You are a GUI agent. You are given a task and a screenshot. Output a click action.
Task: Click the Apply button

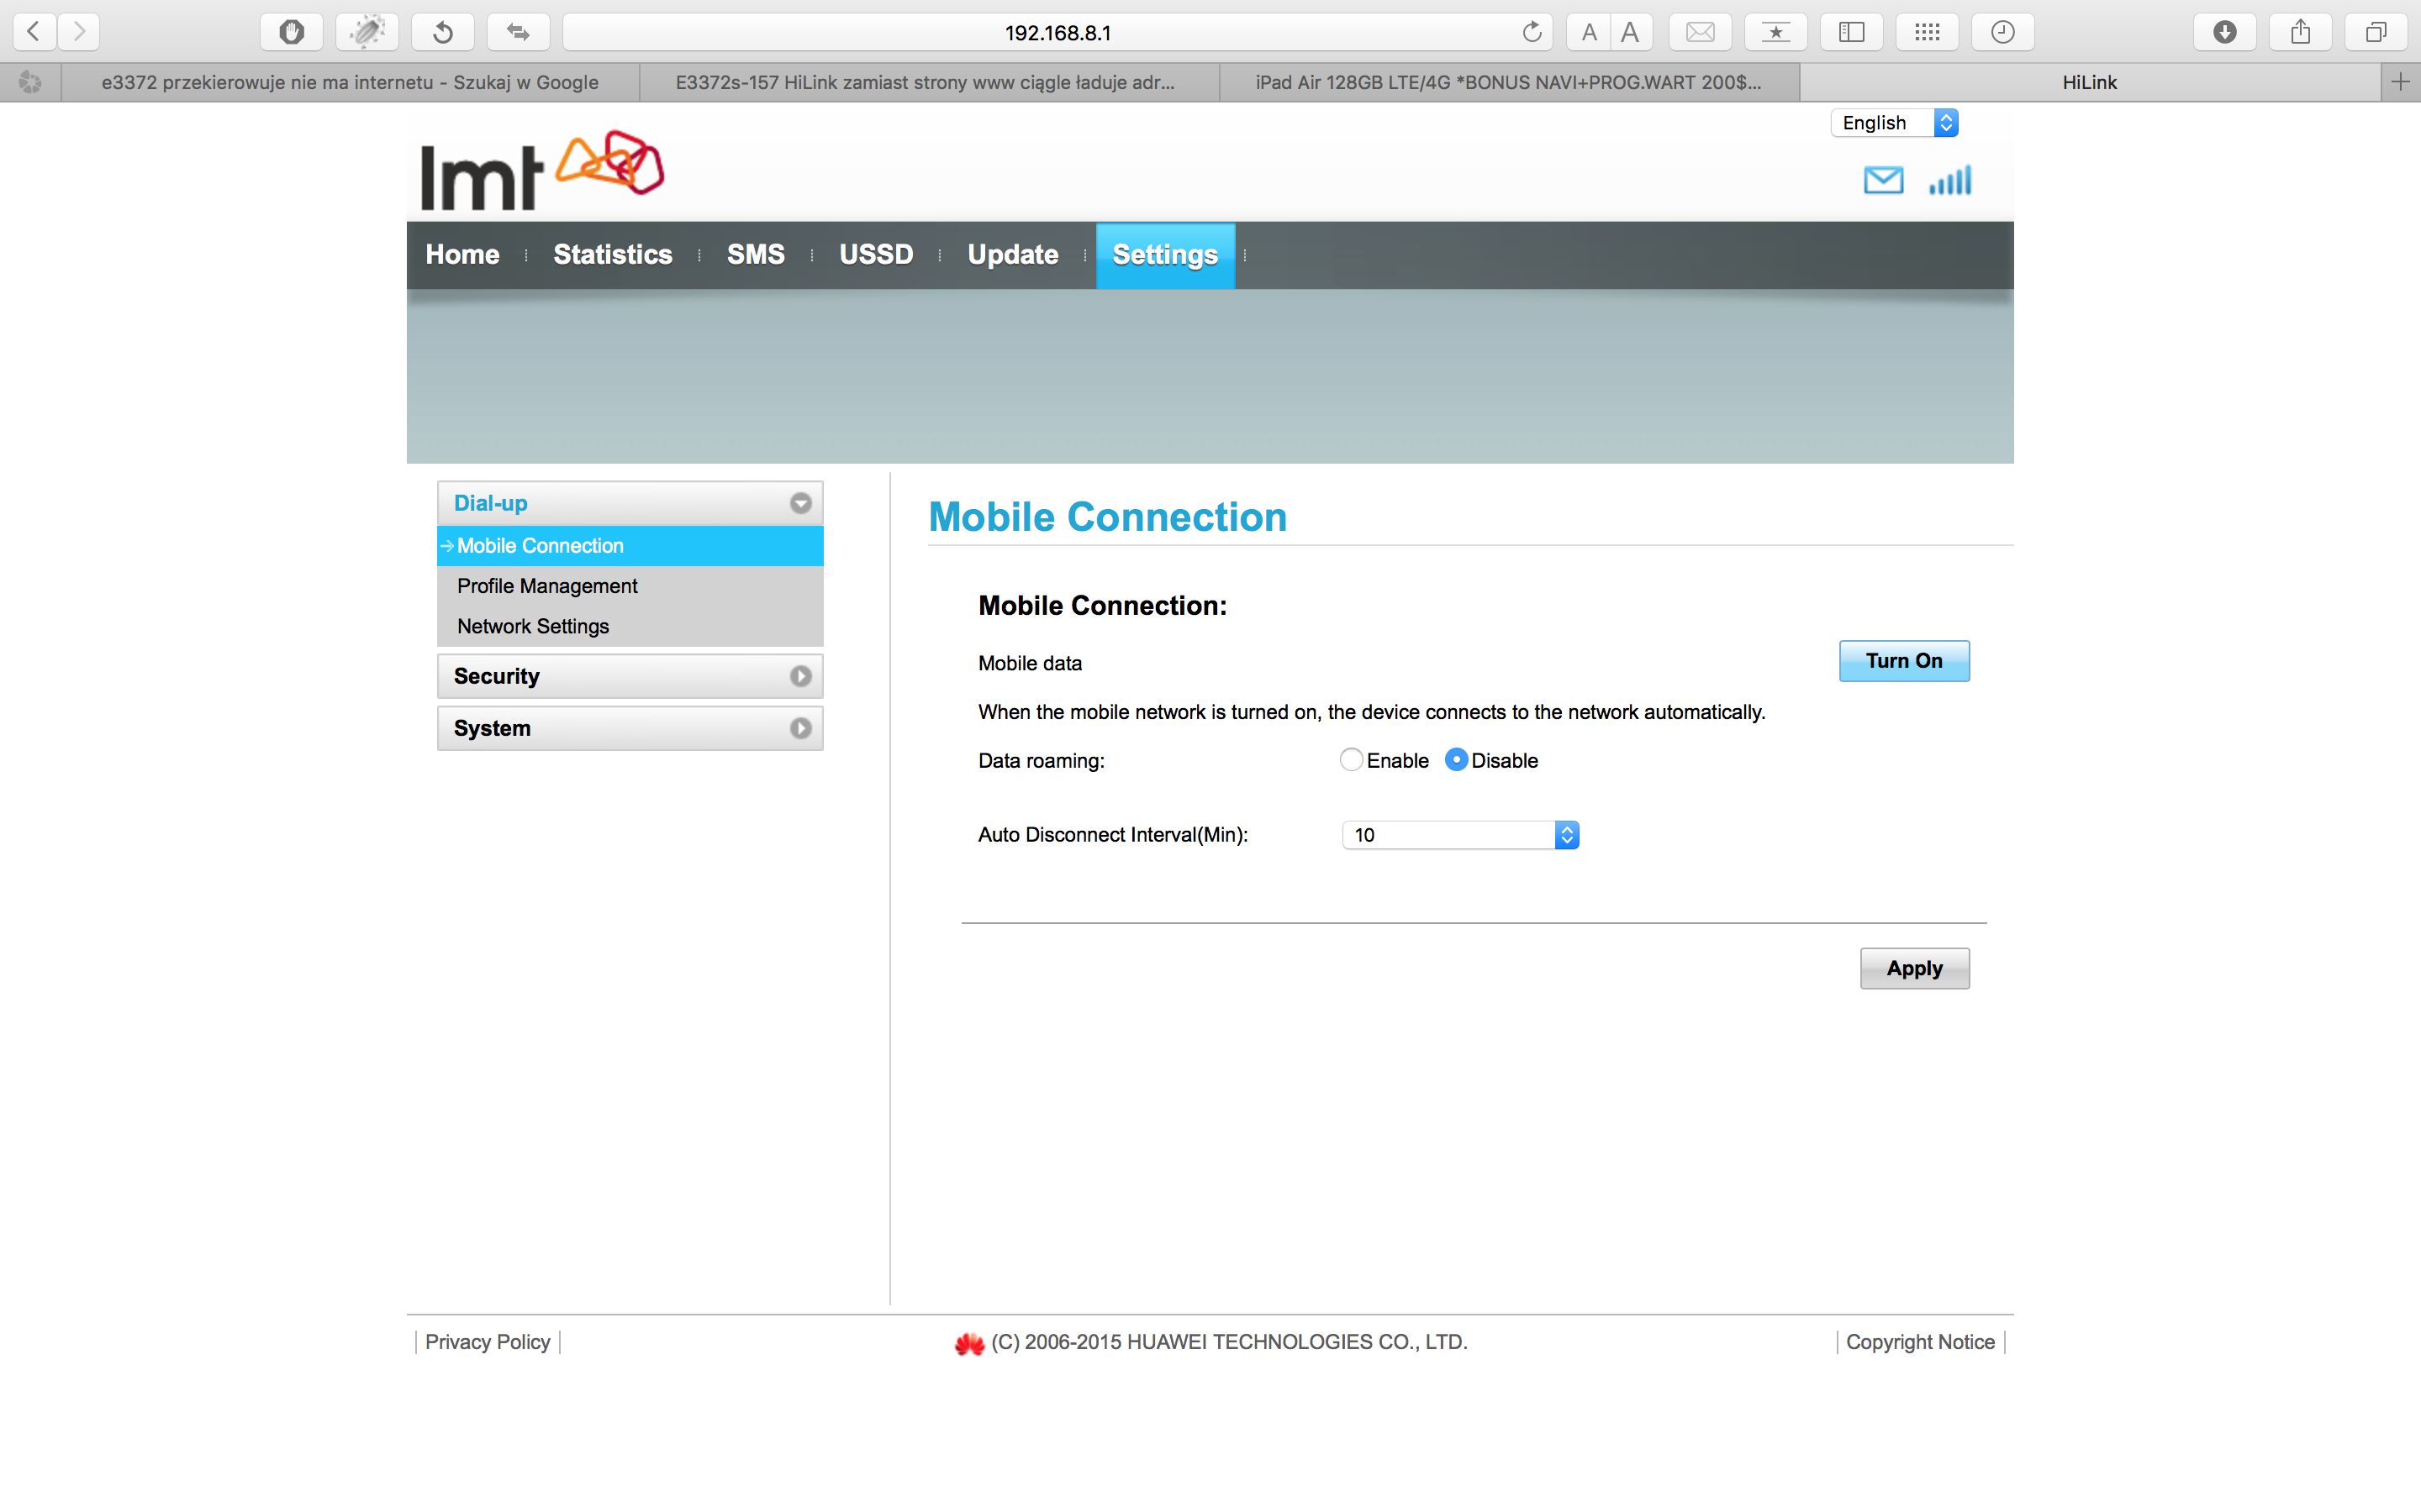tap(1914, 968)
